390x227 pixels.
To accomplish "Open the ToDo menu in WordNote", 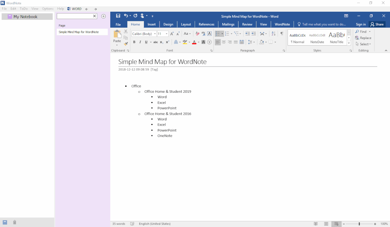I will (x=24, y=9).
